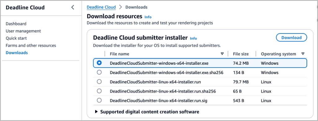Click the Downloads breadcrumb text
Image resolution: width=318 pixels, height=121 pixels.
coord(136,7)
